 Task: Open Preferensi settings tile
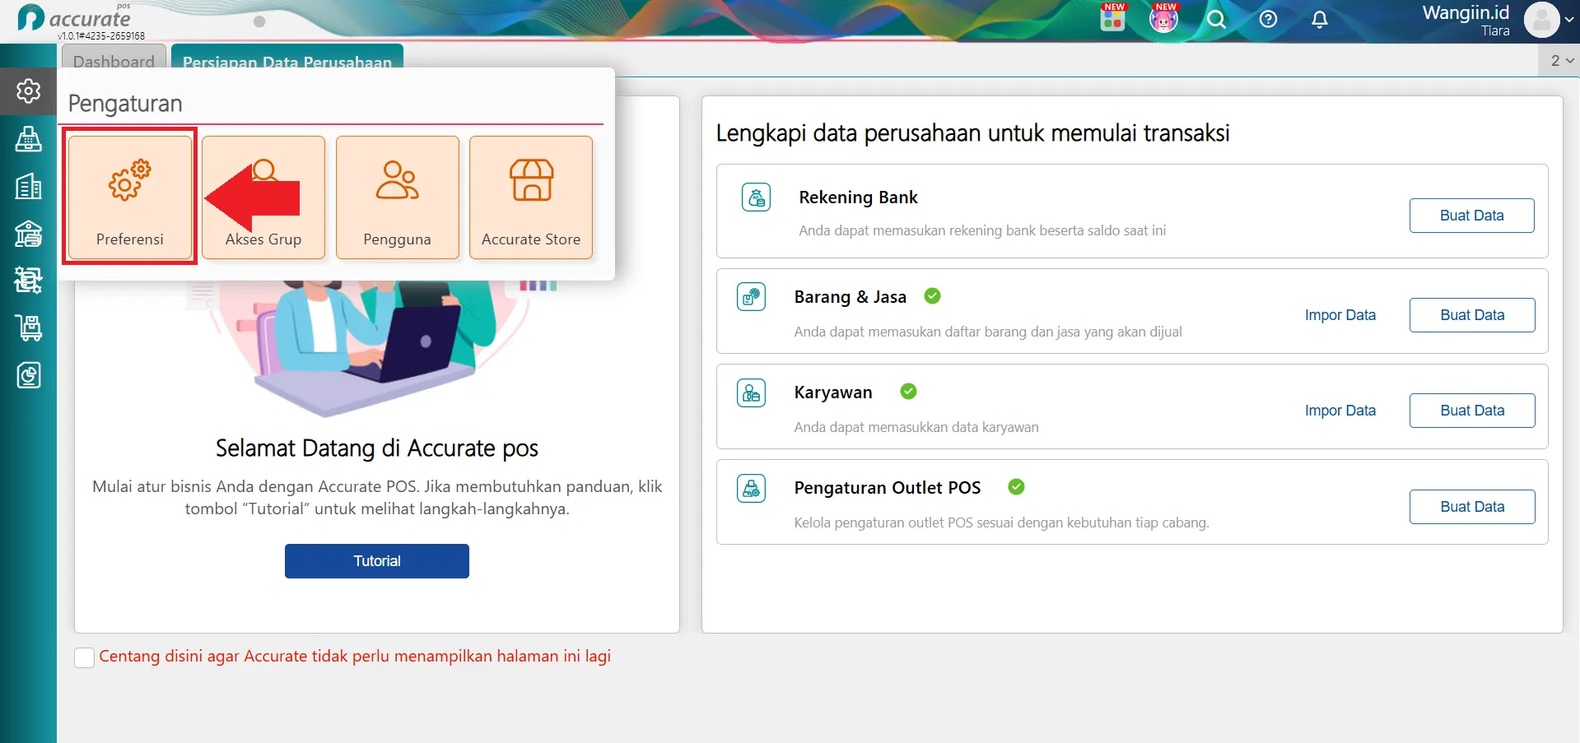[130, 197]
